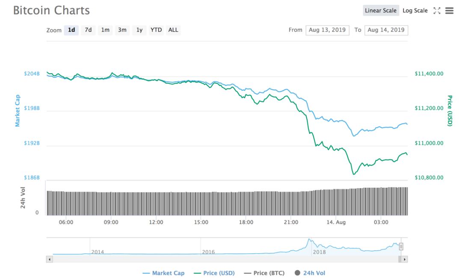462x278 pixels.
Task: Click the $11,200.00 price axis label
Action: coord(429,108)
